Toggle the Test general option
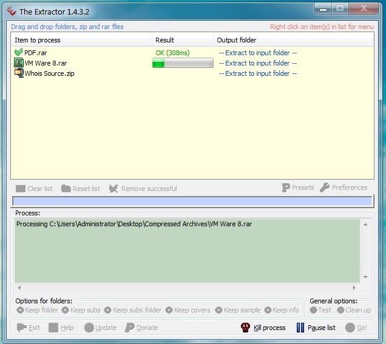 (x=320, y=310)
